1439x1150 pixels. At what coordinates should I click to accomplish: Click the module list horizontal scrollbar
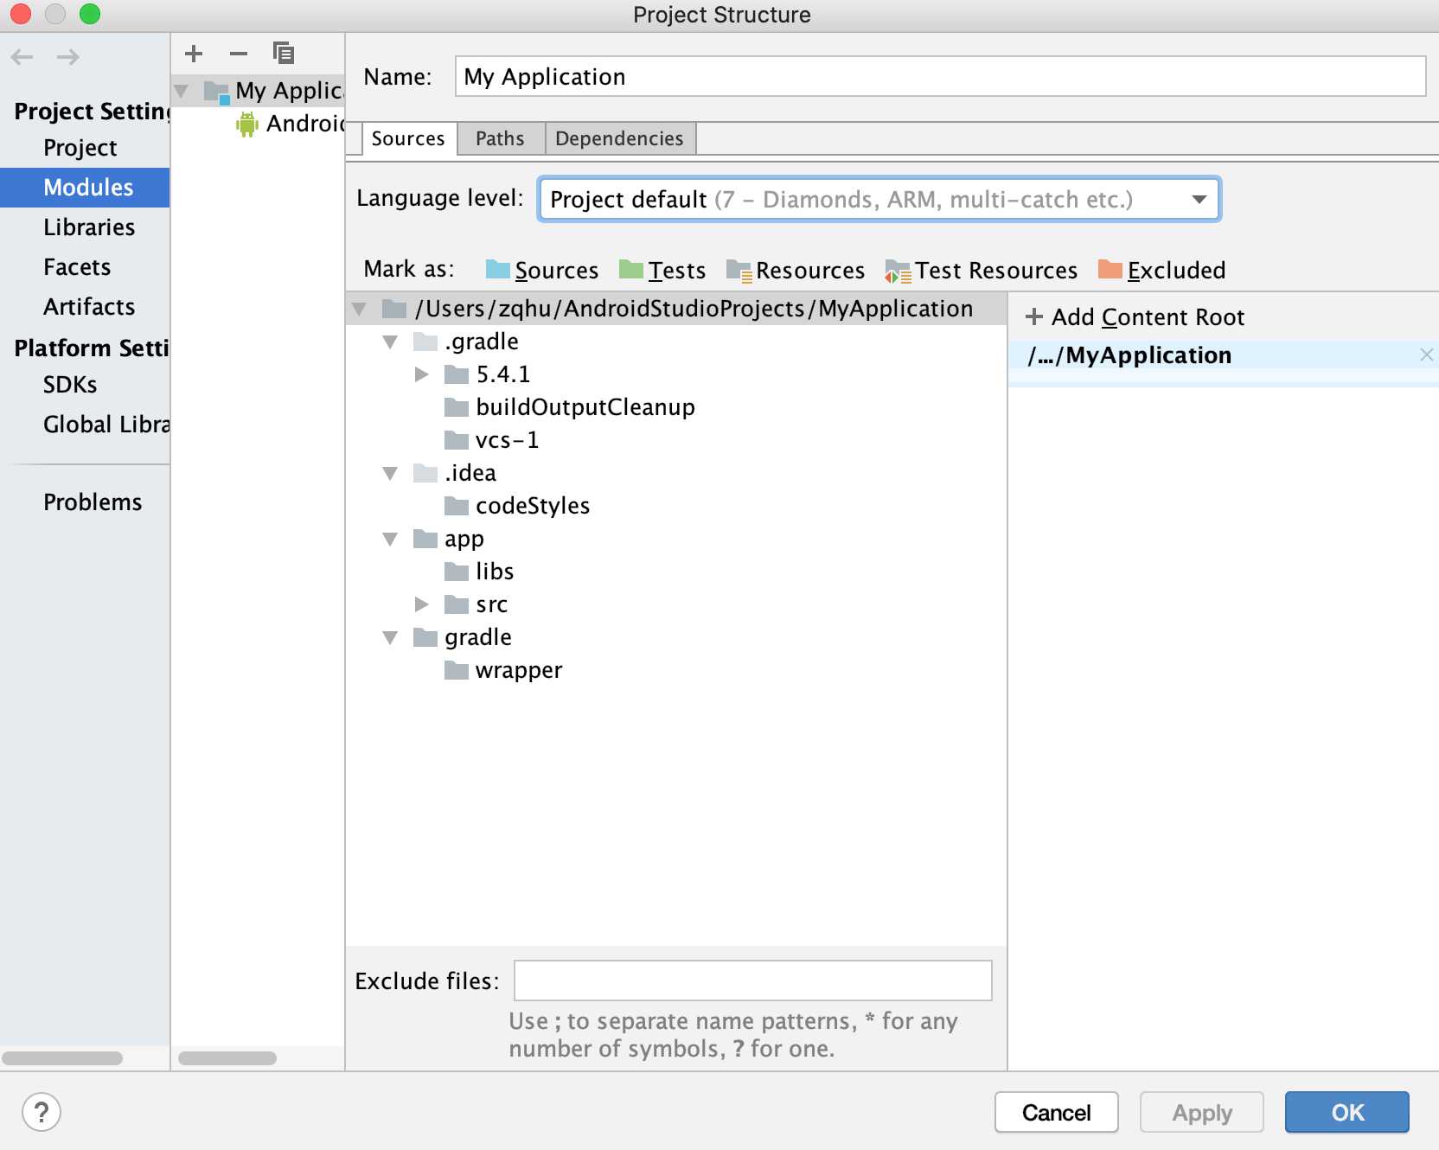(x=227, y=1058)
